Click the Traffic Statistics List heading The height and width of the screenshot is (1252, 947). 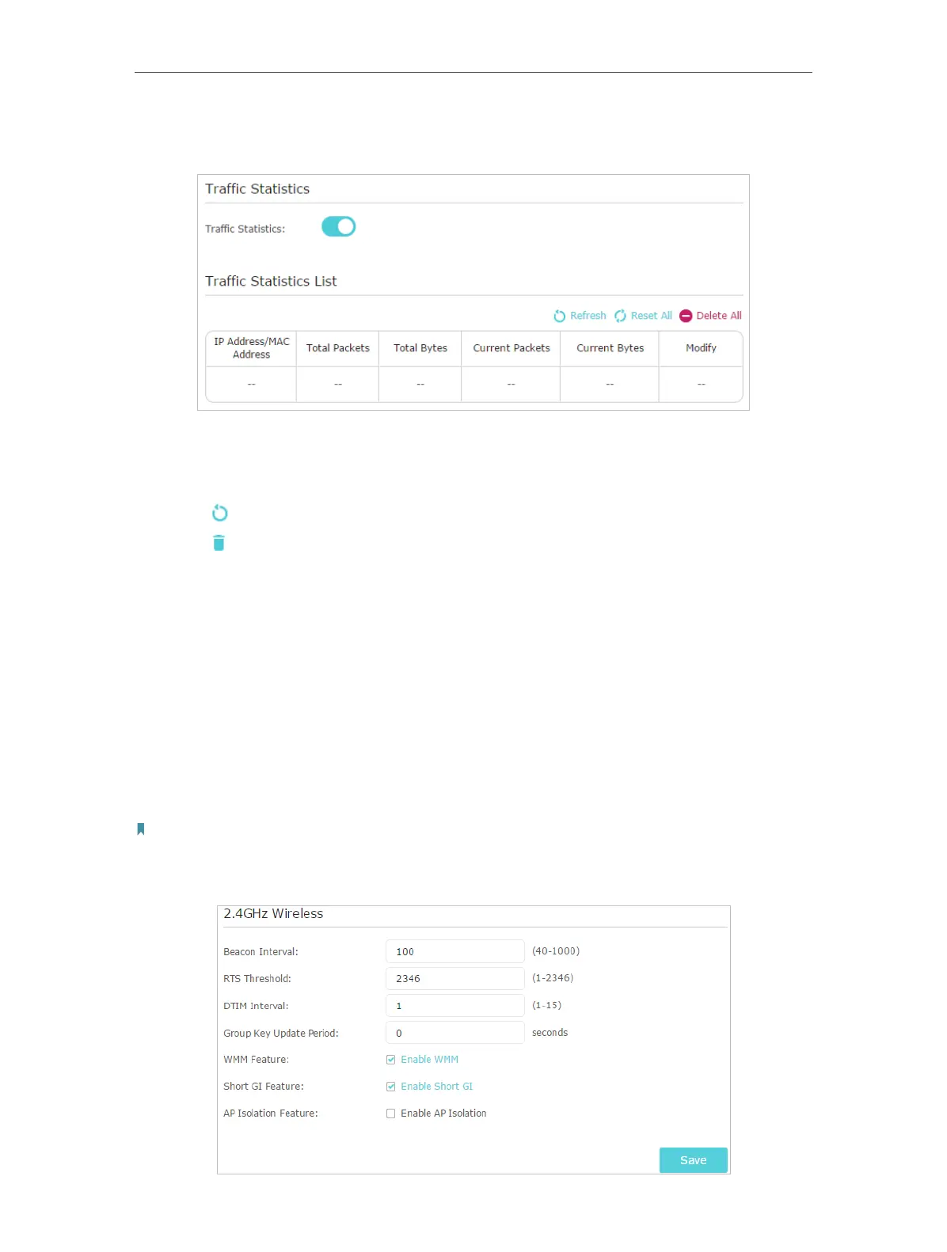pos(271,282)
